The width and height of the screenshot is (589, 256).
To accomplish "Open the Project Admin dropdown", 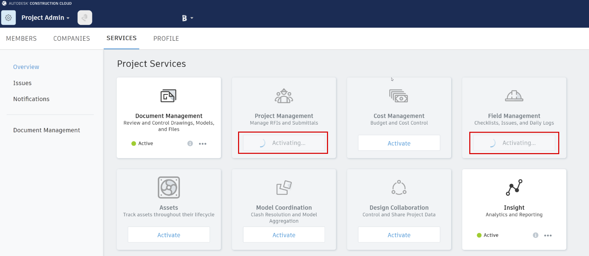I will (45, 18).
